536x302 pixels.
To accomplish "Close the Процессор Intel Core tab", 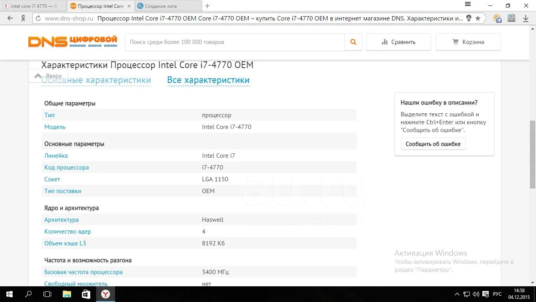I will coord(129,6).
